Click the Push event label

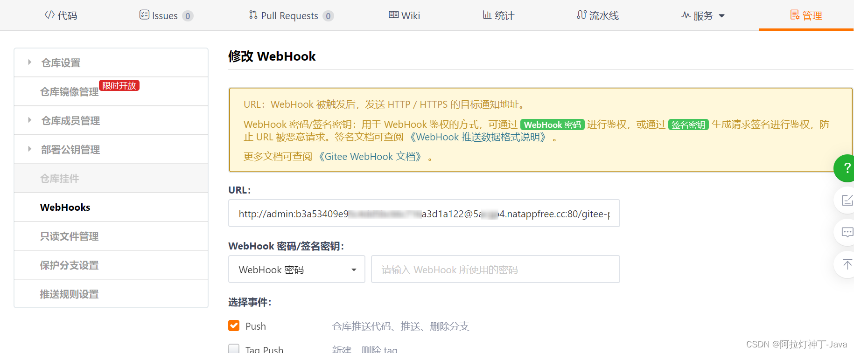[256, 326]
